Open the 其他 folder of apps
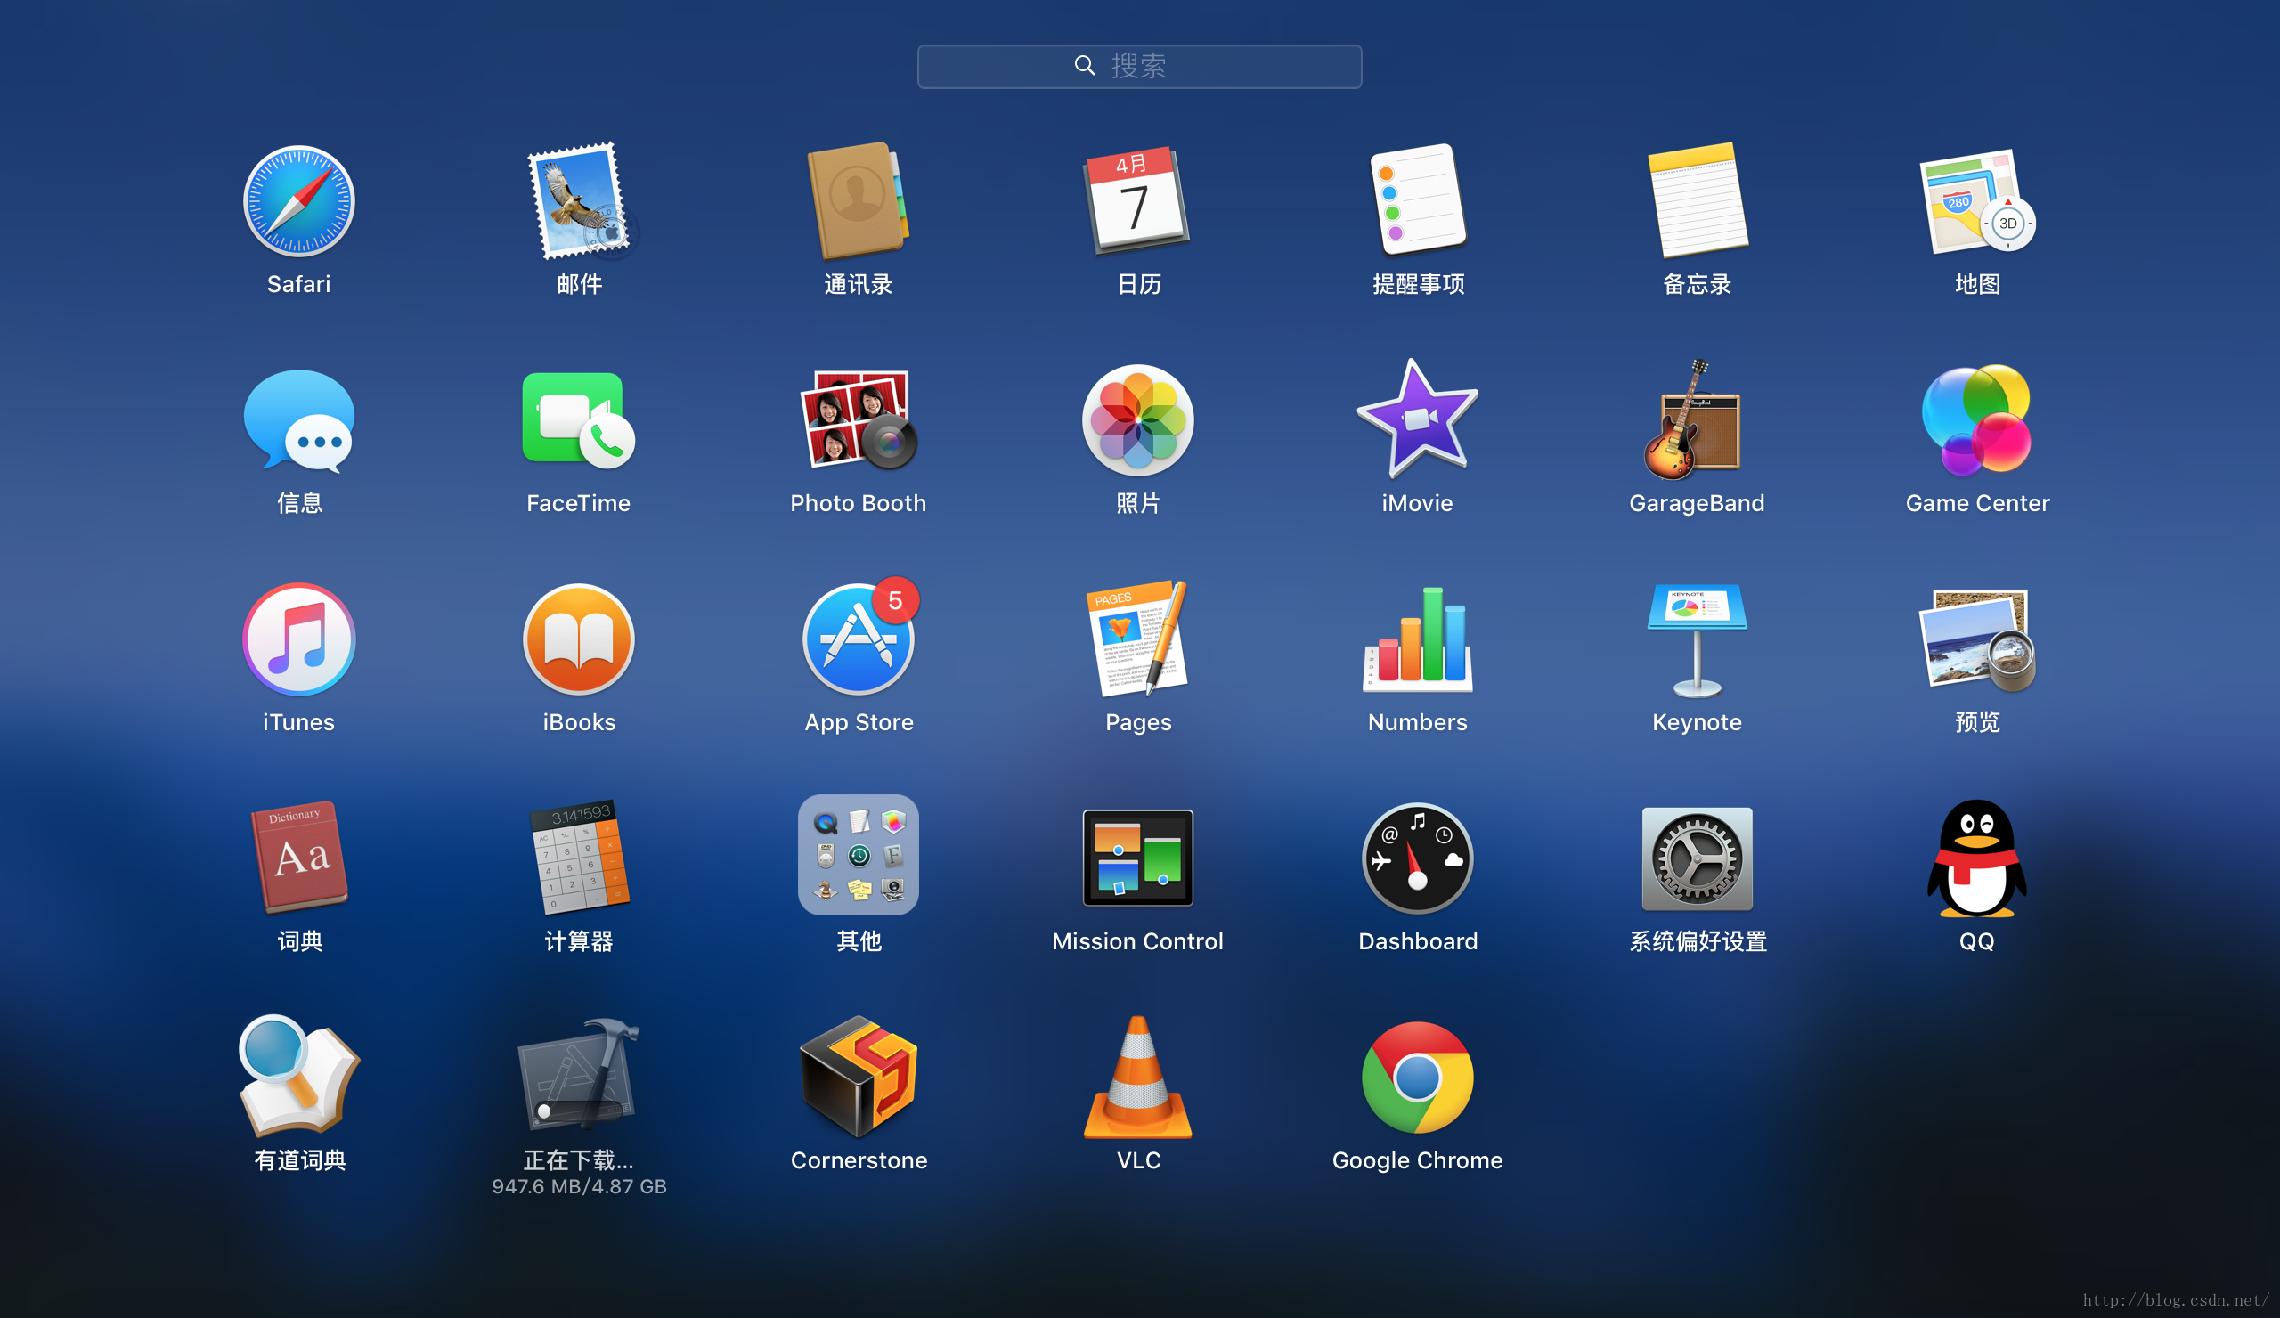 (859, 856)
